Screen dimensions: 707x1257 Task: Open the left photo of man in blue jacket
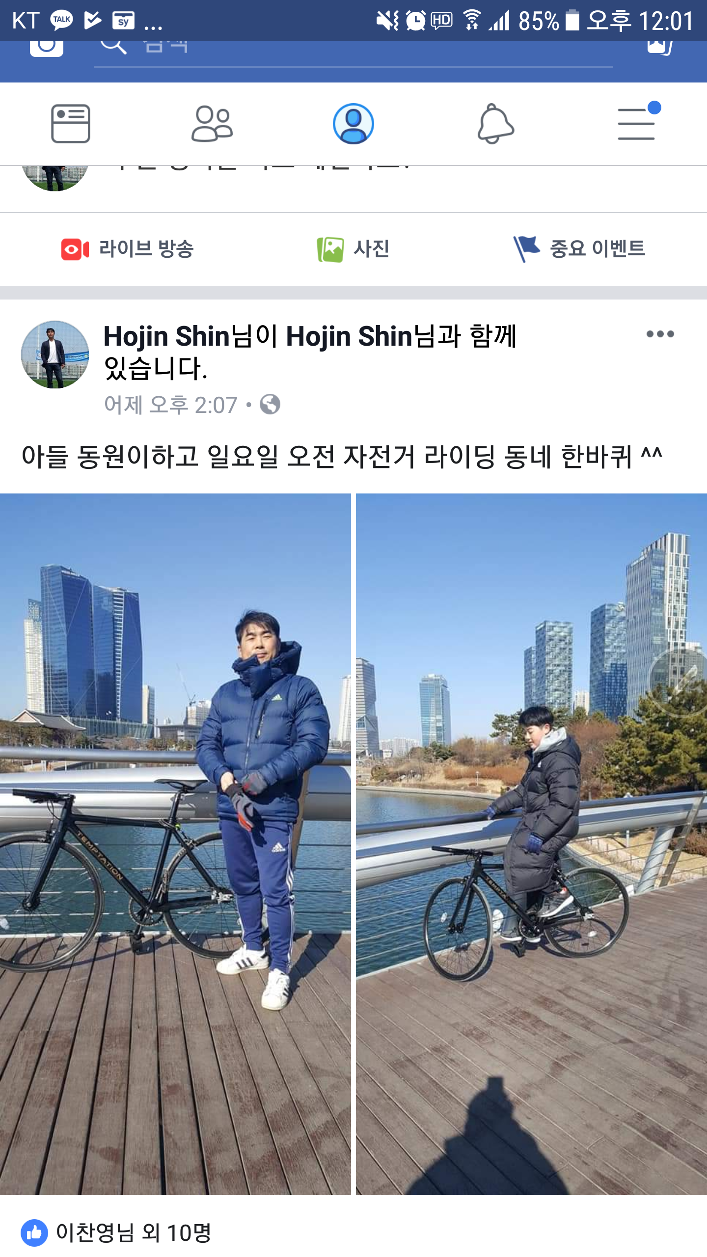coord(175,844)
